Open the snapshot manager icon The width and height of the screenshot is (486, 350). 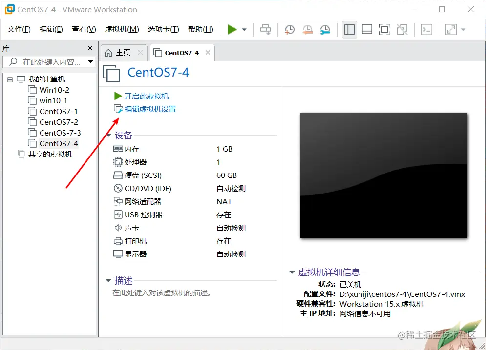[x=325, y=30]
